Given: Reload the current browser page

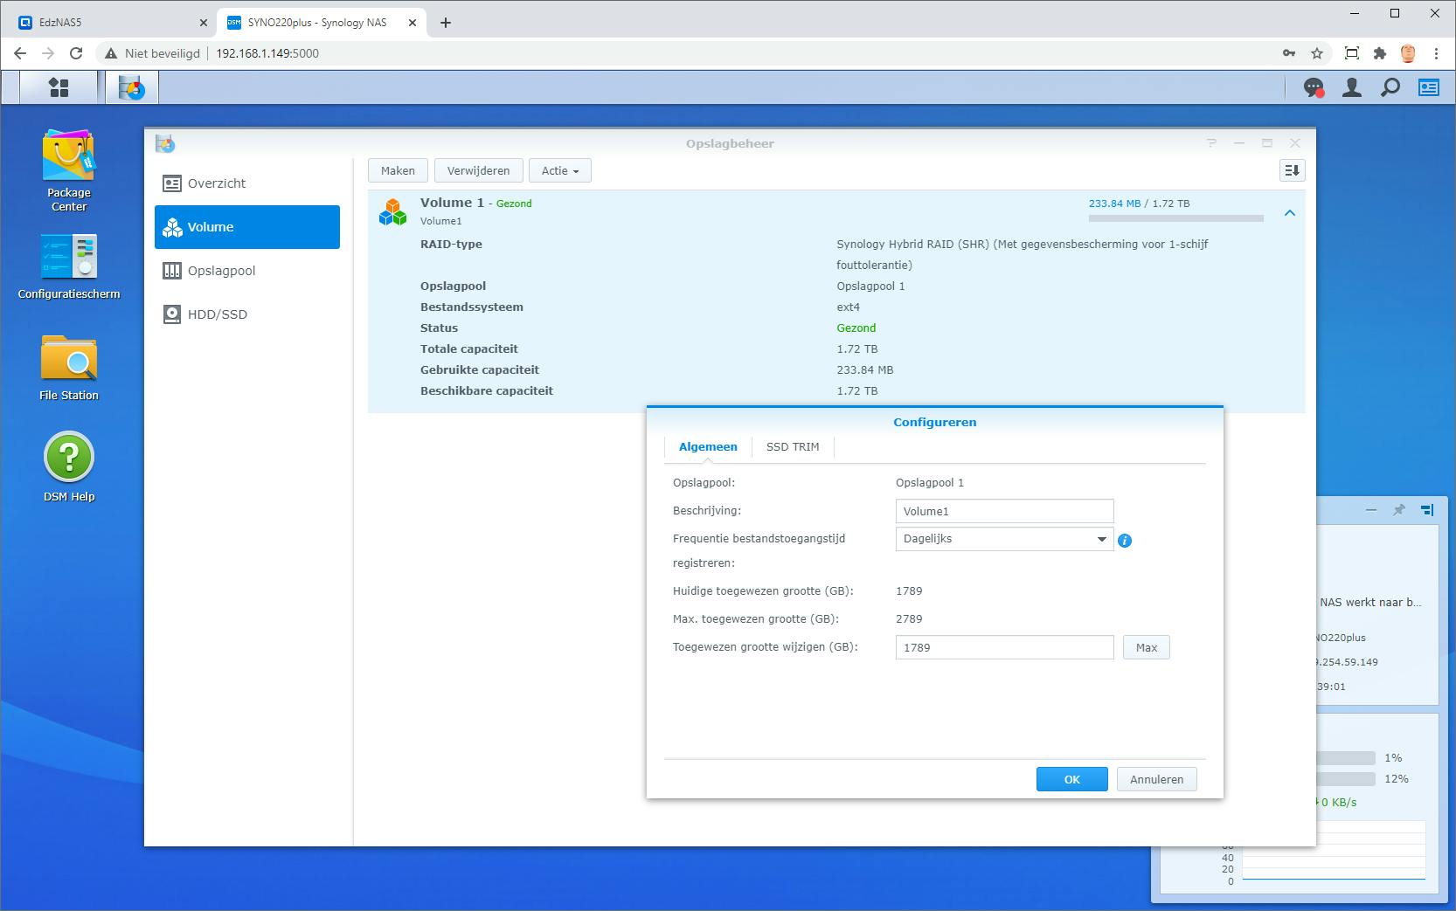Looking at the screenshot, I should click(76, 53).
